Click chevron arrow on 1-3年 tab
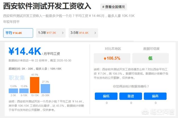 point(63,33)
